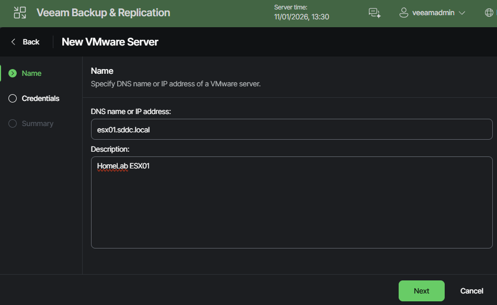Cancel the New VMware Server wizard
The image size is (497, 305).
click(x=471, y=291)
